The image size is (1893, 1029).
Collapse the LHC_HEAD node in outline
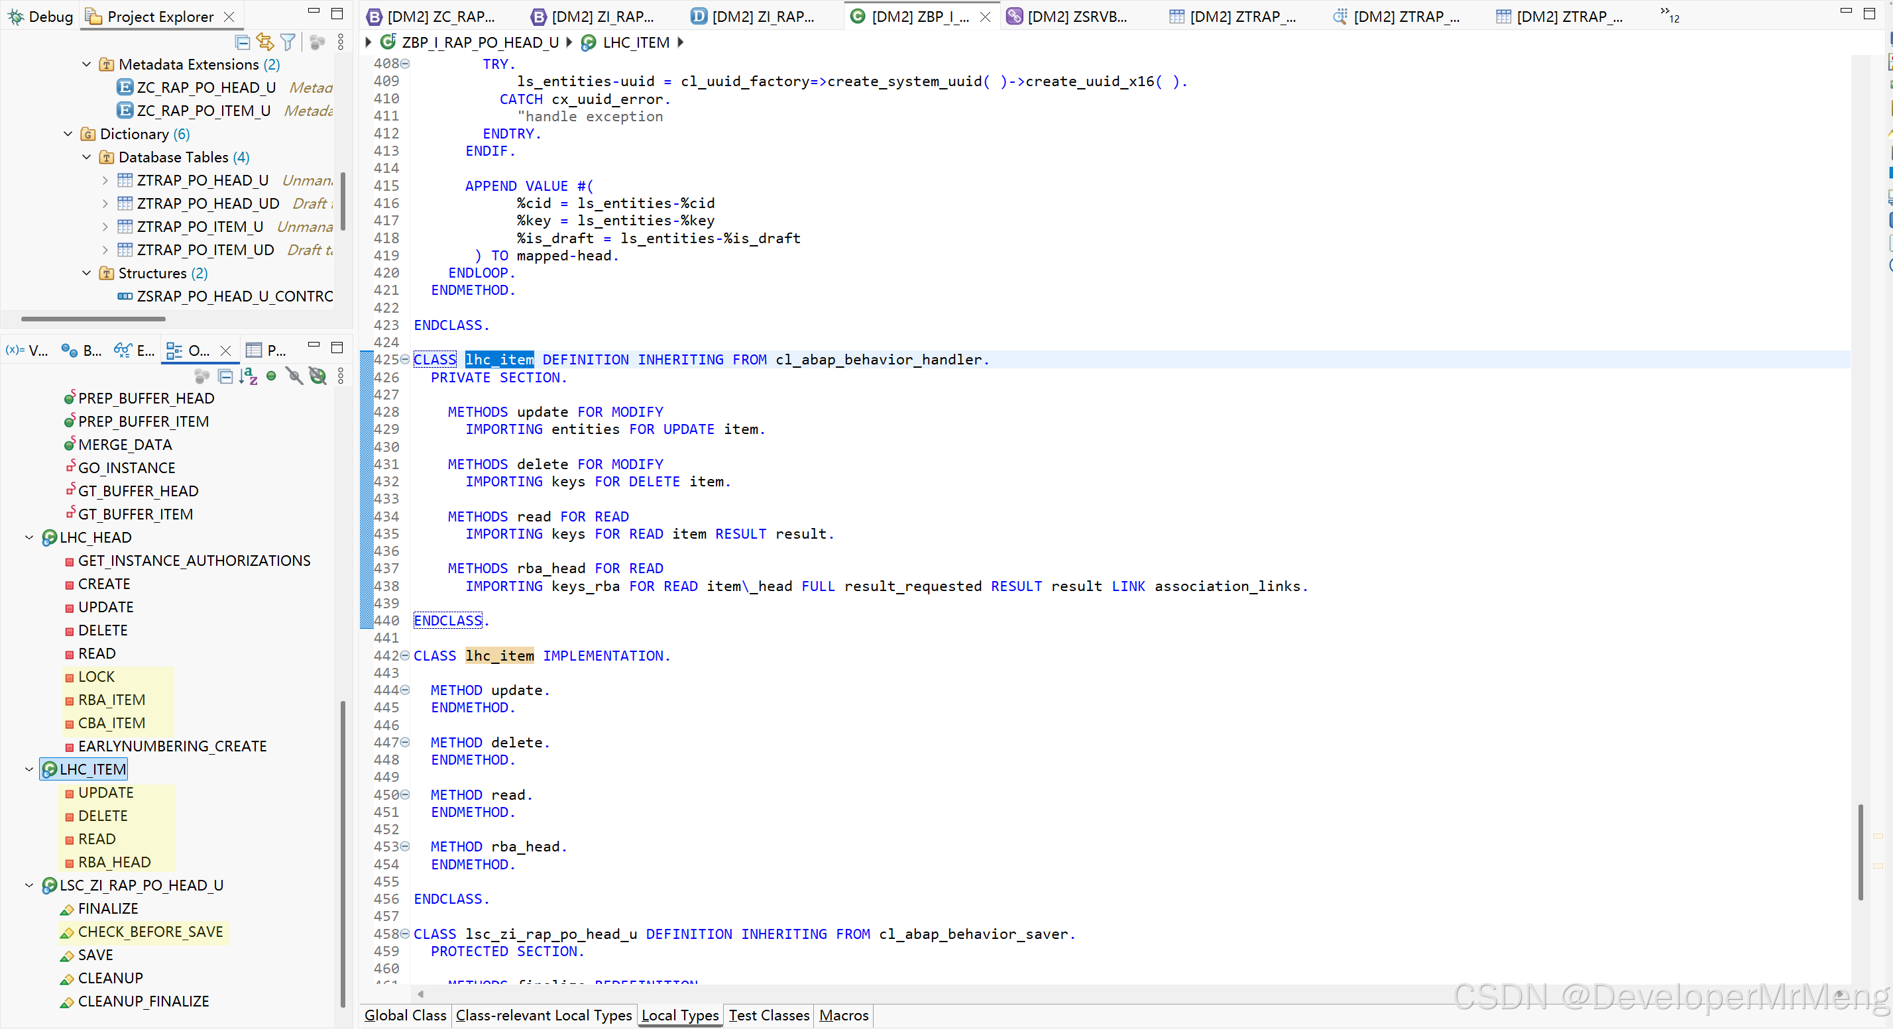click(29, 537)
